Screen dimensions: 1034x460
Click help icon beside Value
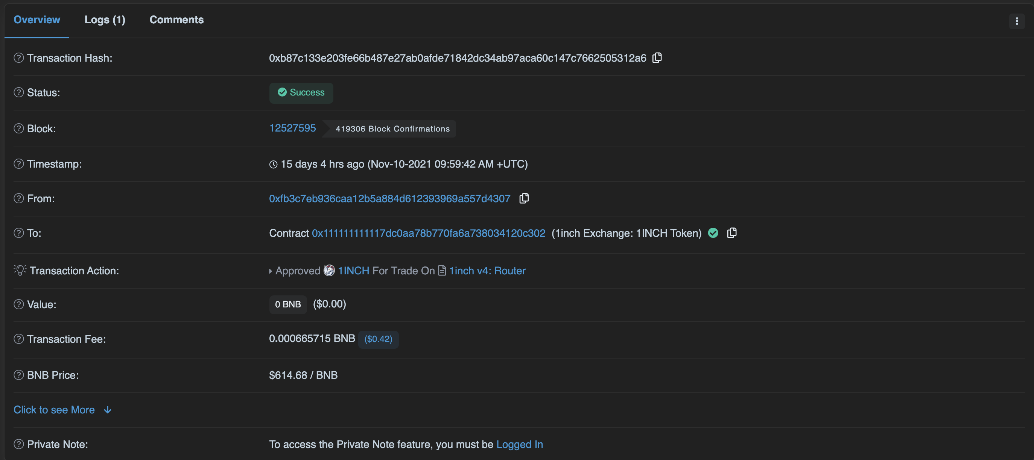click(19, 304)
